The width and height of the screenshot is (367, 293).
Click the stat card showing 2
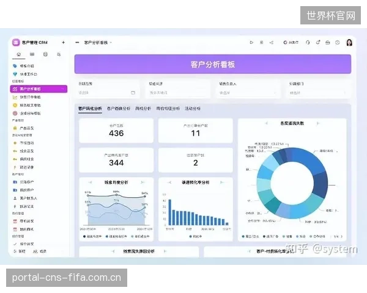pos(196,160)
